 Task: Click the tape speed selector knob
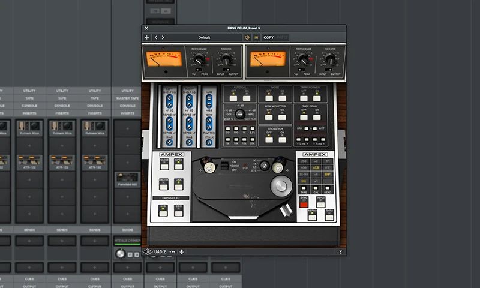(264, 166)
